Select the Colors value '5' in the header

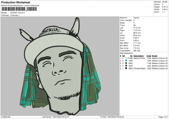click(x=163, y=4)
